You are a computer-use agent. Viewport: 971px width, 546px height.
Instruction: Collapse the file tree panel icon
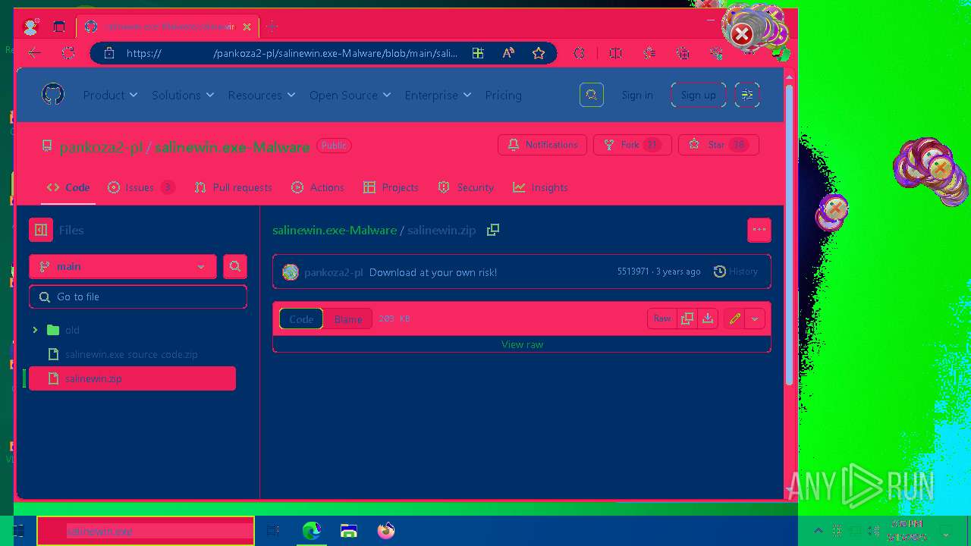[x=41, y=230]
